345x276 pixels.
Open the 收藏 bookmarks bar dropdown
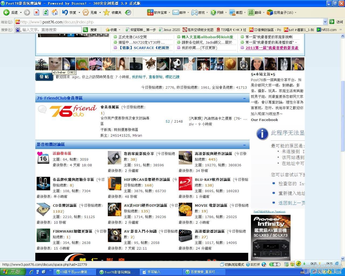pos(119,30)
